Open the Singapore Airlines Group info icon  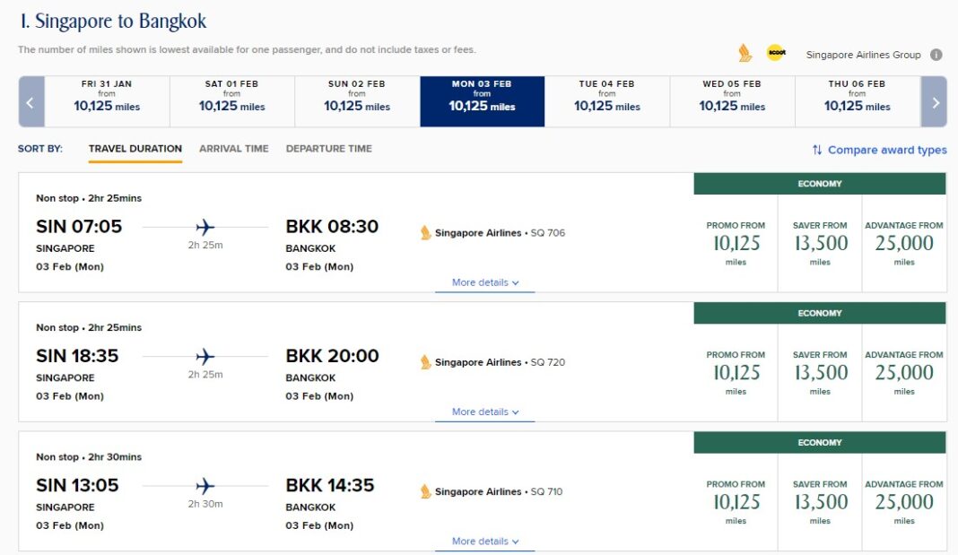tap(937, 54)
